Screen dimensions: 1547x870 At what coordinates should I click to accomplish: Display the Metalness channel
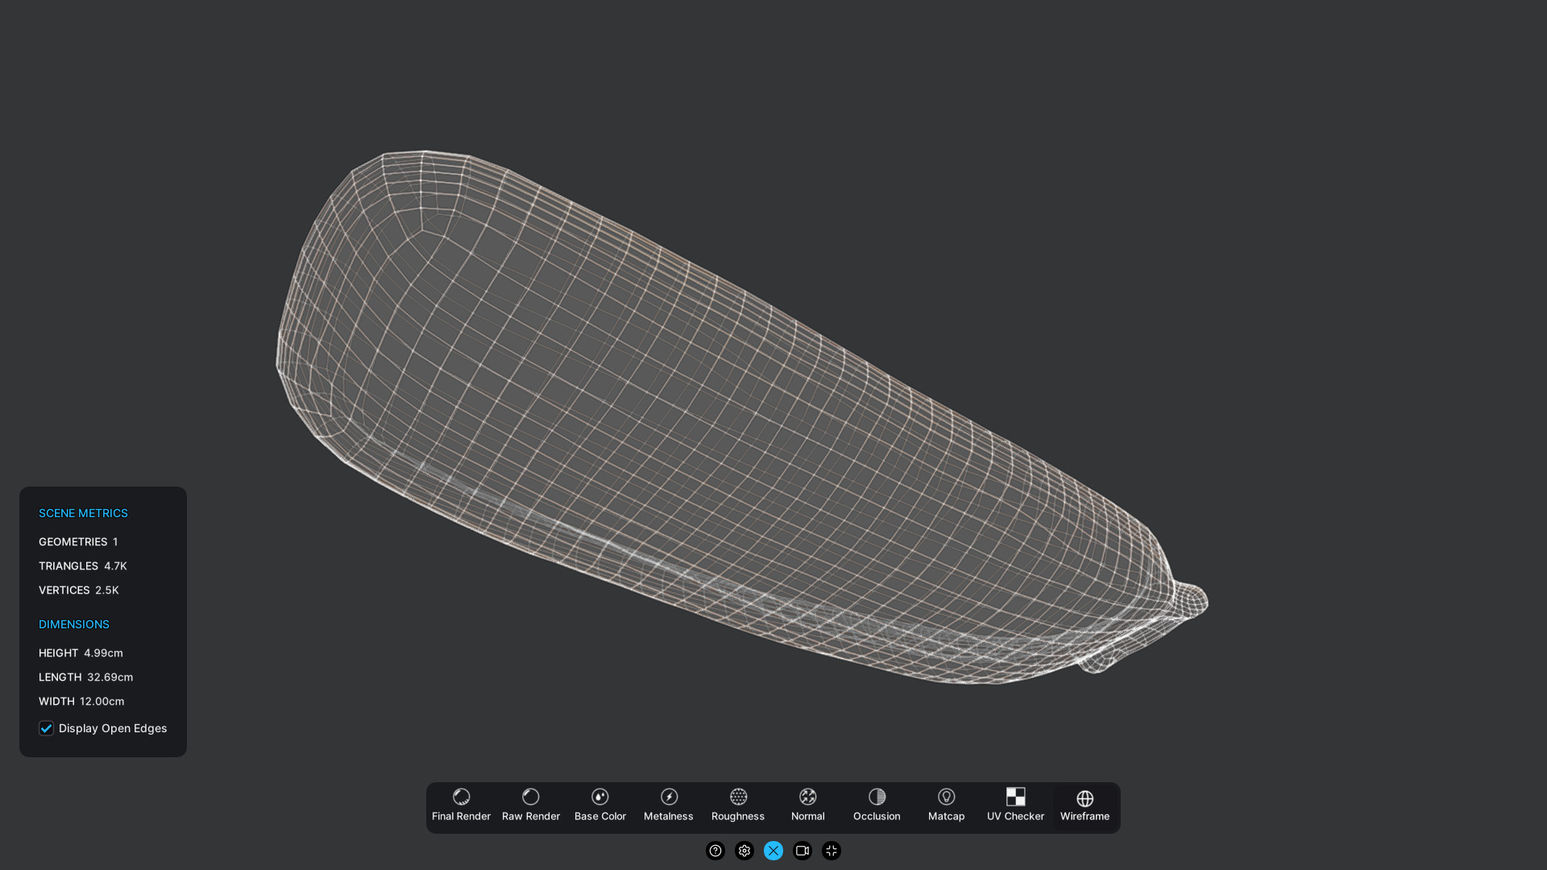pos(668,806)
